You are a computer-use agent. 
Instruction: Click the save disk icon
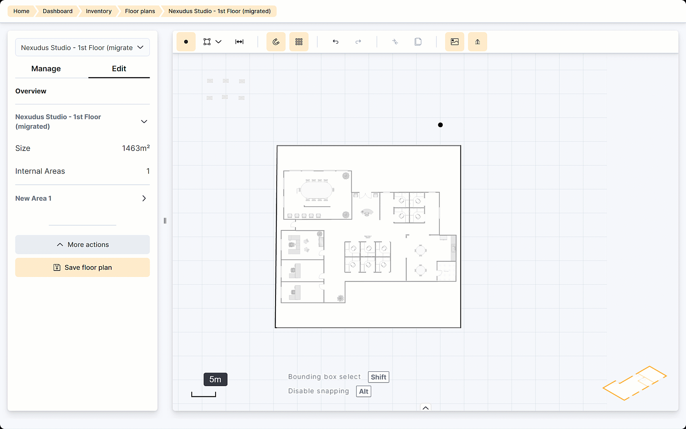(57, 268)
